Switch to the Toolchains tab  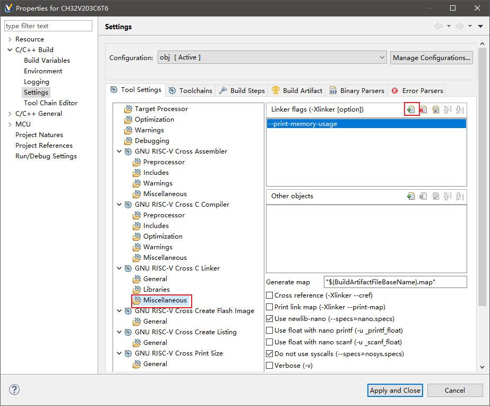point(190,91)
